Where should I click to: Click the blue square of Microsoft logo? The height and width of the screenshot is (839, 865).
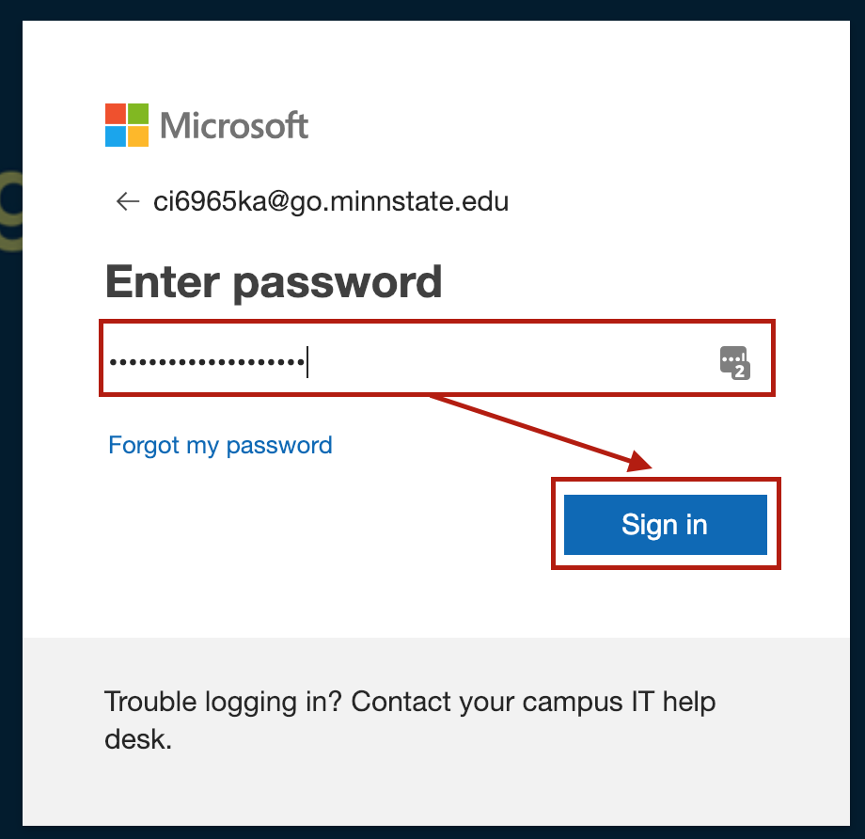116,136
